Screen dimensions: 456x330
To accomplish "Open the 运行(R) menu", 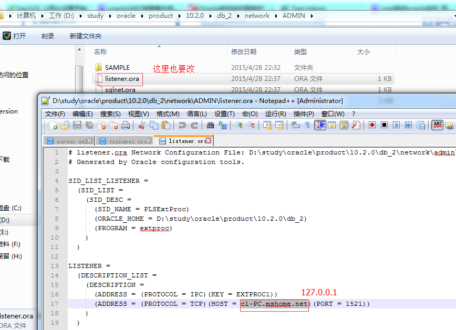I will coord(276,114).
